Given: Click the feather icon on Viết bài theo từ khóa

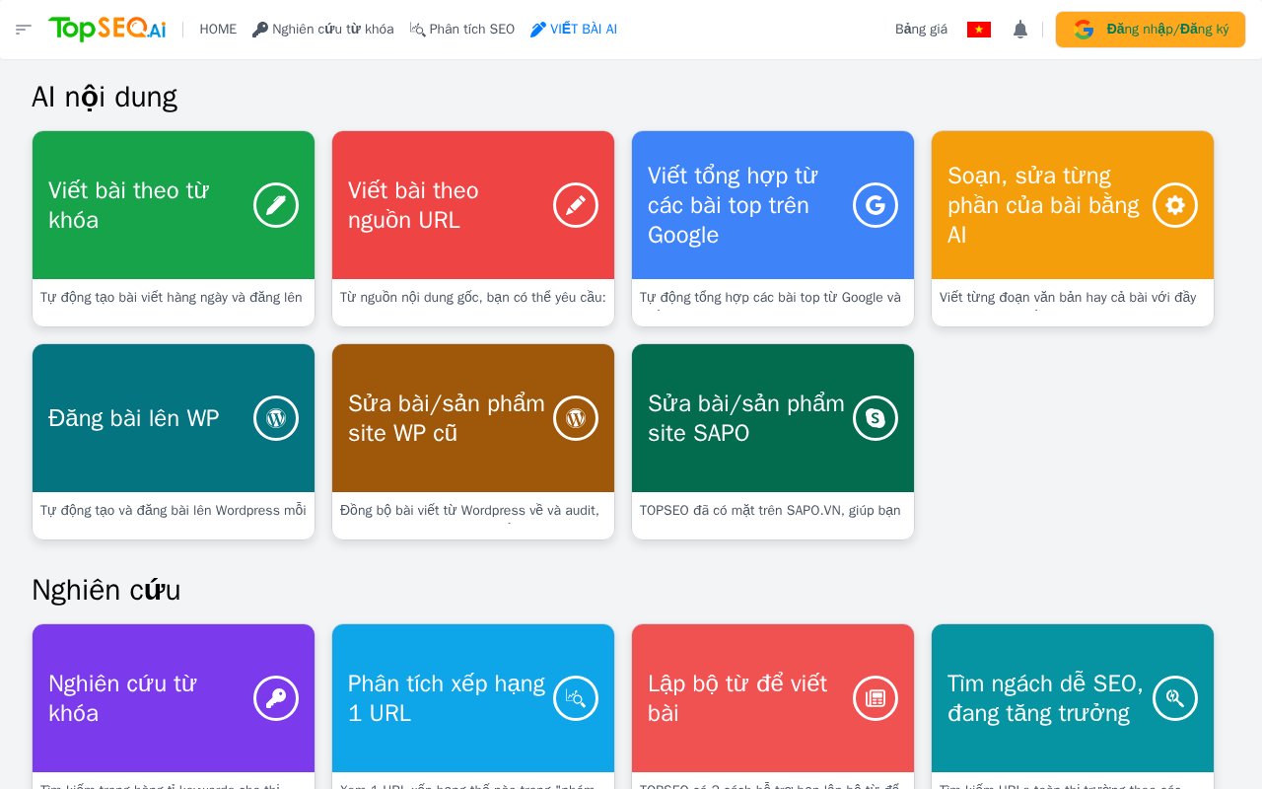Looking at the screenshot, I should point(276,205).
